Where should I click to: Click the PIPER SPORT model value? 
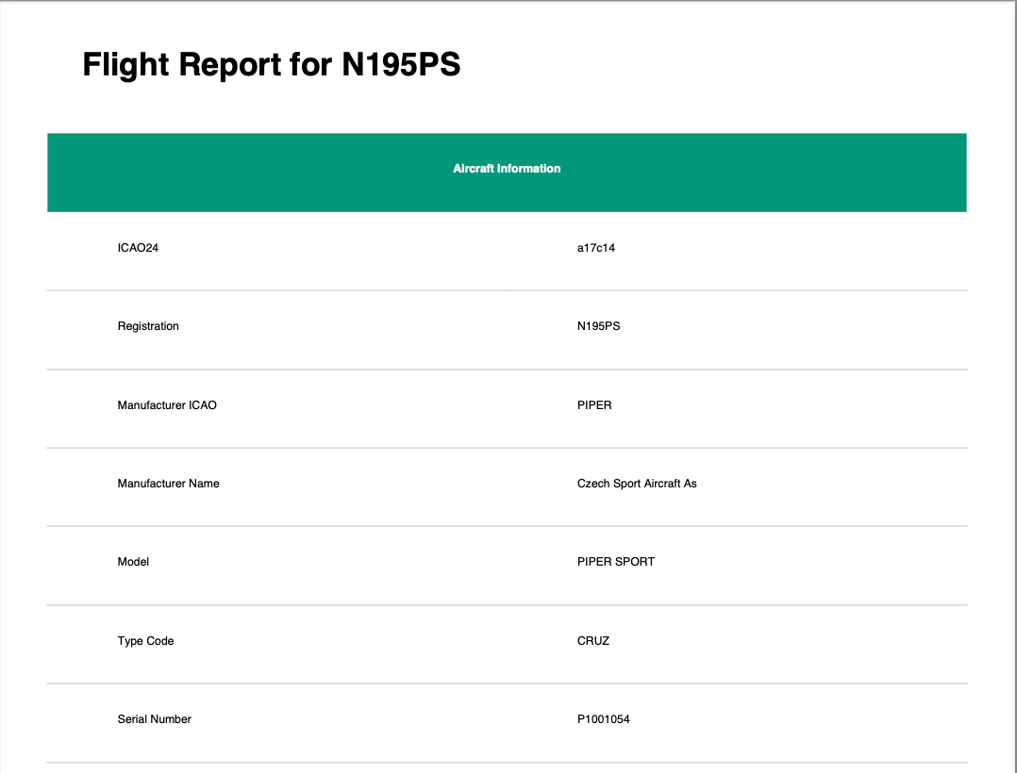click(x=615, y=562)
